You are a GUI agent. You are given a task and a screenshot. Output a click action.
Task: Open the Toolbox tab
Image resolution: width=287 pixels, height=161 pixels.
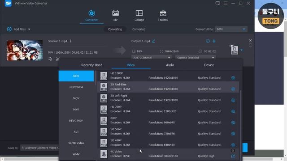tap(163, 16)
